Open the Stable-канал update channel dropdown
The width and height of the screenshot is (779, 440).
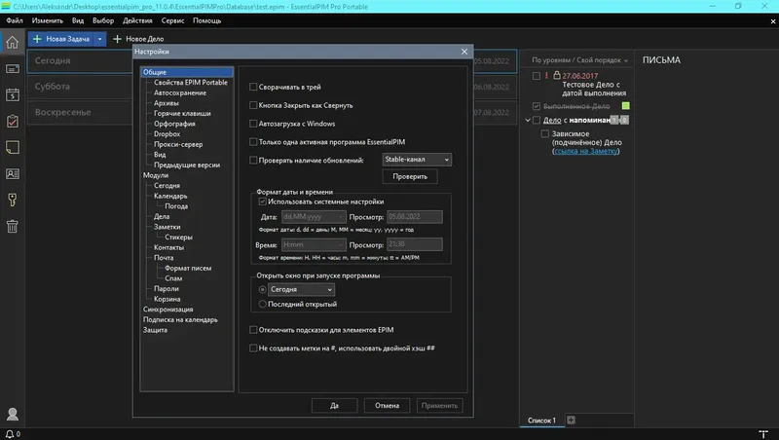[417, 160]
